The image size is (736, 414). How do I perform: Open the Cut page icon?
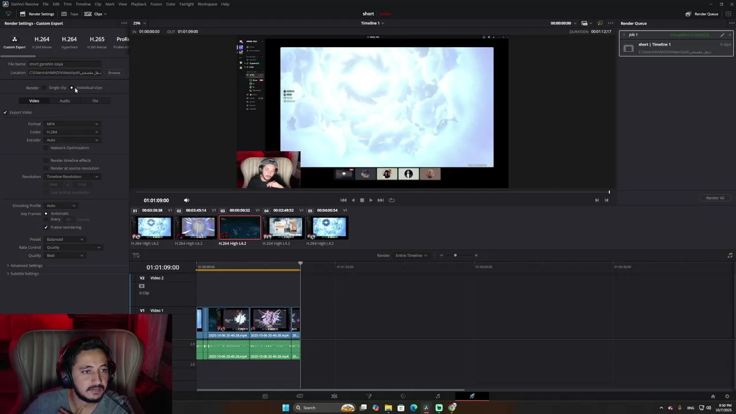[300, 396]
